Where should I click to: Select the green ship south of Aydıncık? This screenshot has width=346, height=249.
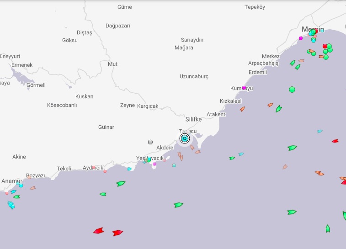[121, 184]
